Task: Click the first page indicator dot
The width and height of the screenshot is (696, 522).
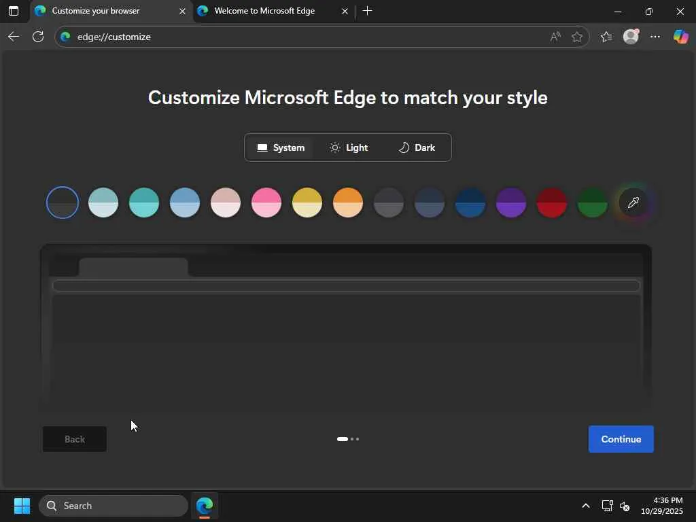Action: 343,439
